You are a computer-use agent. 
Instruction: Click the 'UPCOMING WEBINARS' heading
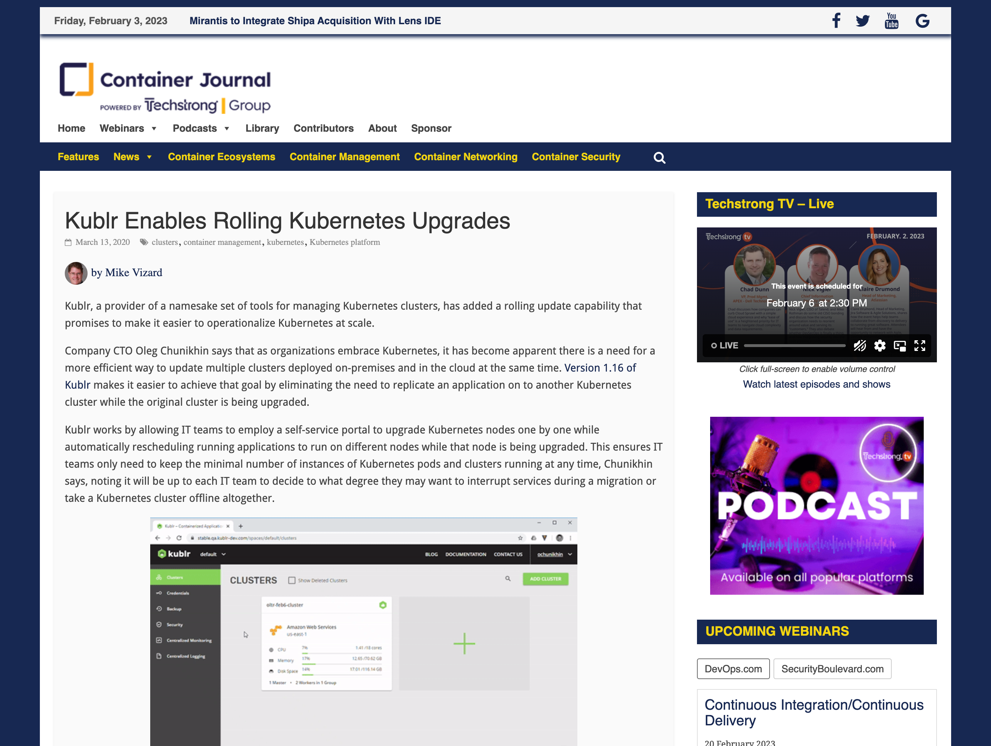click(x=777, y=631)
